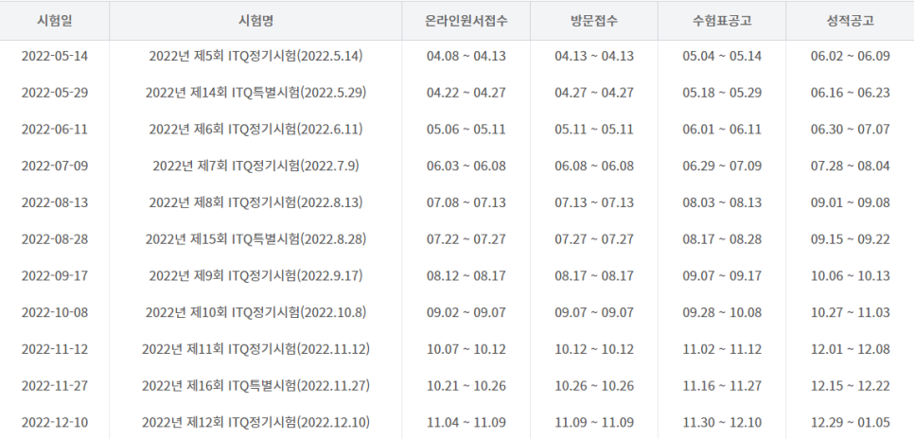Click online registration period 08.12 ~ 08.17

466,275
